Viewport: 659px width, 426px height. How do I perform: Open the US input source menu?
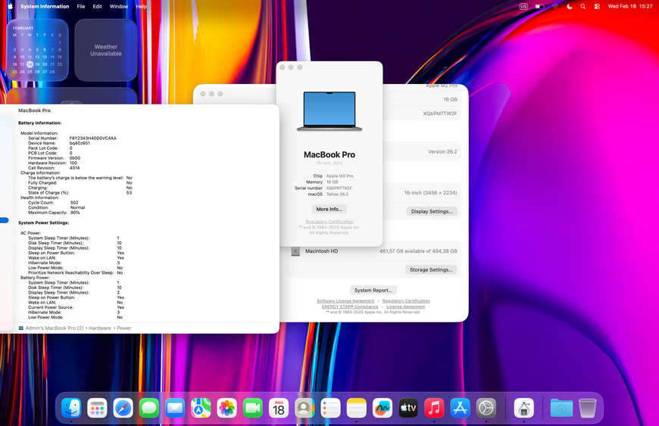[523, 6]
